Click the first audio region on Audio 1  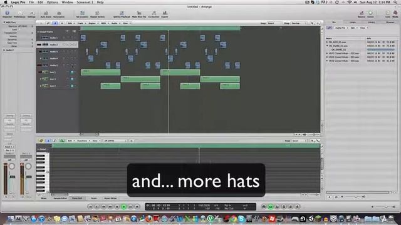tap(83, 38)
